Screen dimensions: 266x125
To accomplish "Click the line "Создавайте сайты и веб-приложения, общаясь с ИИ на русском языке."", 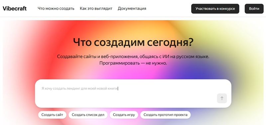I will [133, 56].
